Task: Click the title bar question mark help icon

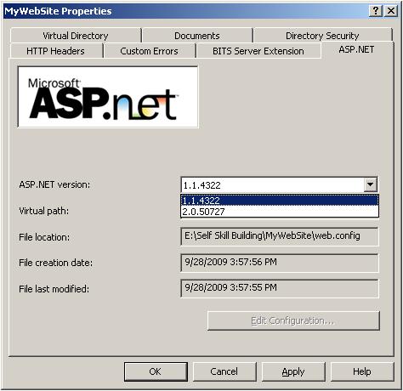Action: (376, 11)
